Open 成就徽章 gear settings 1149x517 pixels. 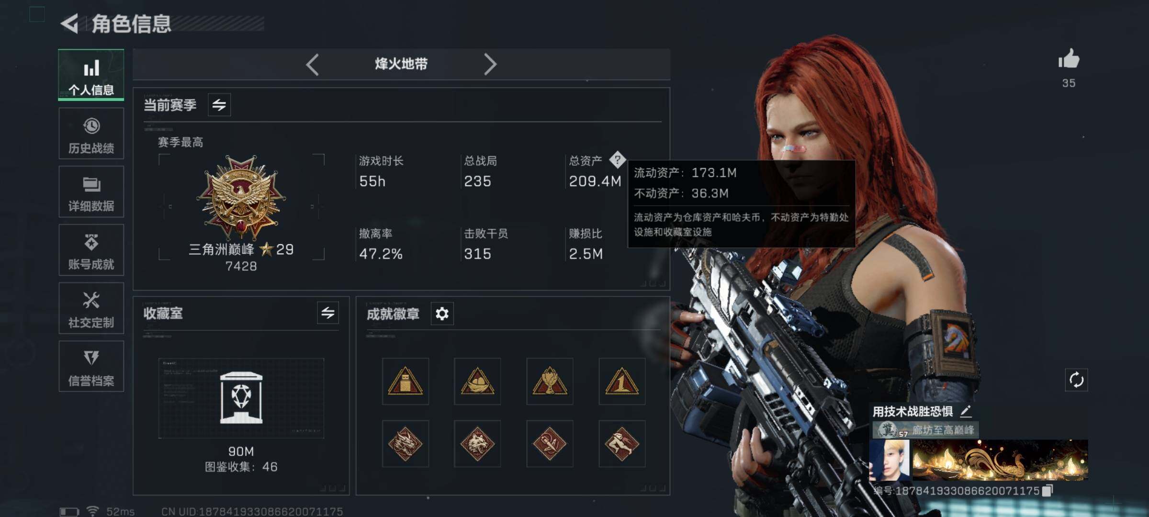pyautogui.click(x=442, y=314)
